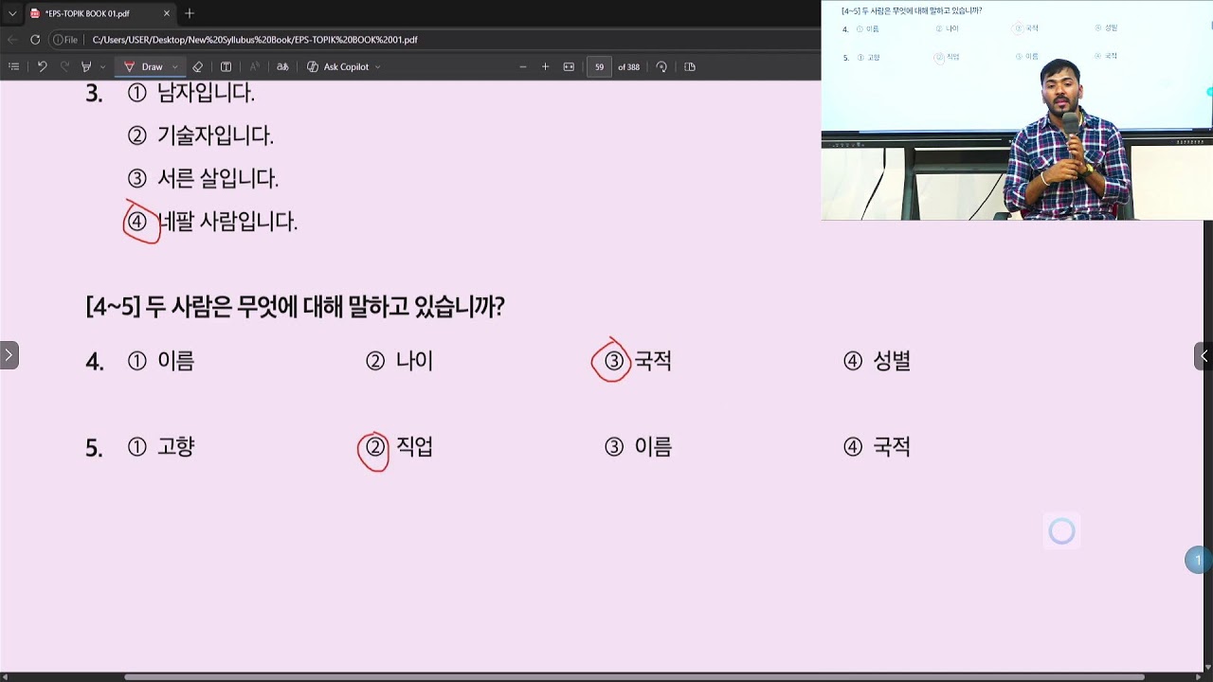Screen dimensions: 1213x682
Task: Refresh the browser page
Action: (35, 40)
